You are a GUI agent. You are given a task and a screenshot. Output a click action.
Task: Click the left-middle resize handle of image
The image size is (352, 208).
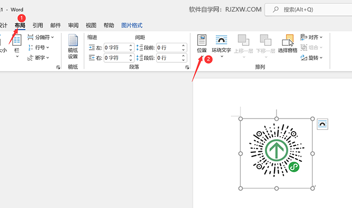[240, 153]
